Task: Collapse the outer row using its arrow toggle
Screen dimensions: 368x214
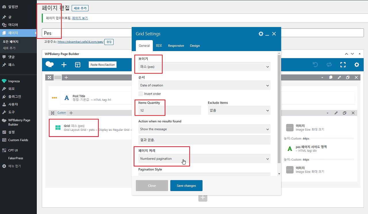Action: 322,77
